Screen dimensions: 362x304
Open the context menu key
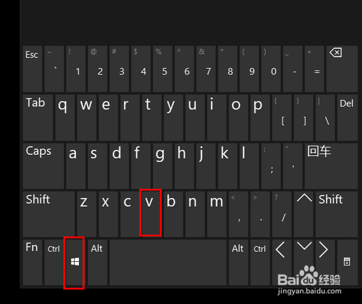[348, 262]
